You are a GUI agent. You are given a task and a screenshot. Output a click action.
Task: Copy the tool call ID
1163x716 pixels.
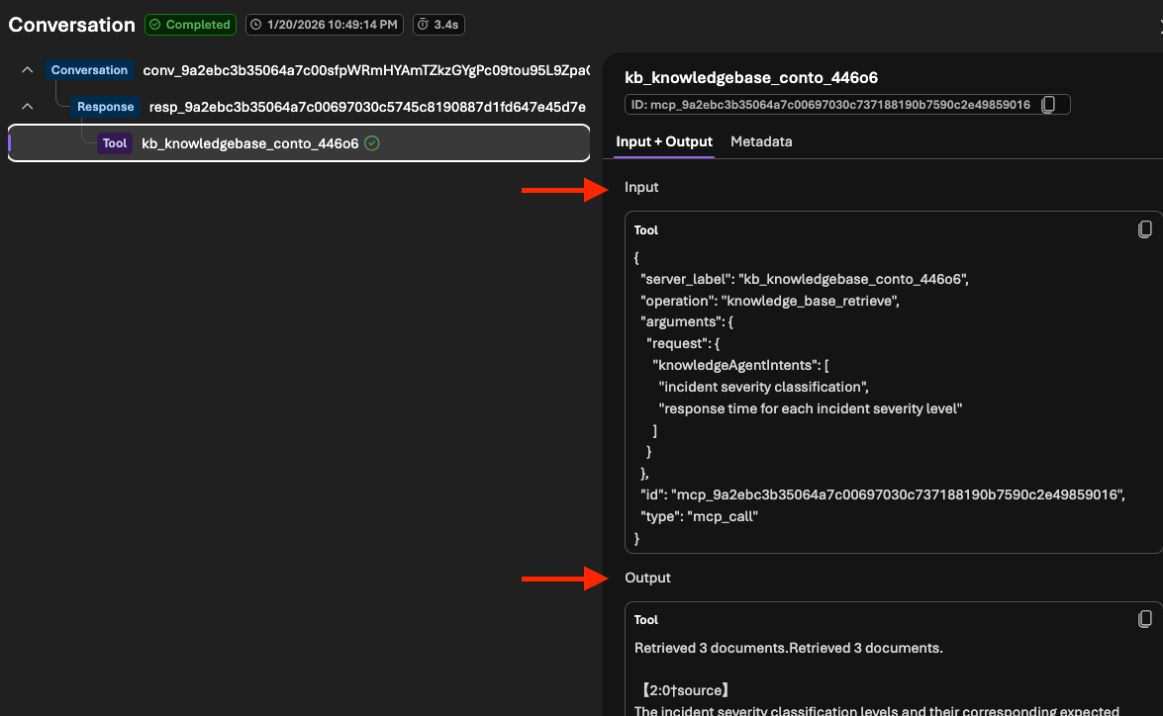[1050, 105]
